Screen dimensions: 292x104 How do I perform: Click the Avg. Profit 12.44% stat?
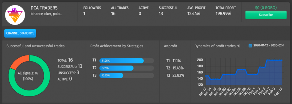click(x=196, y=11)
